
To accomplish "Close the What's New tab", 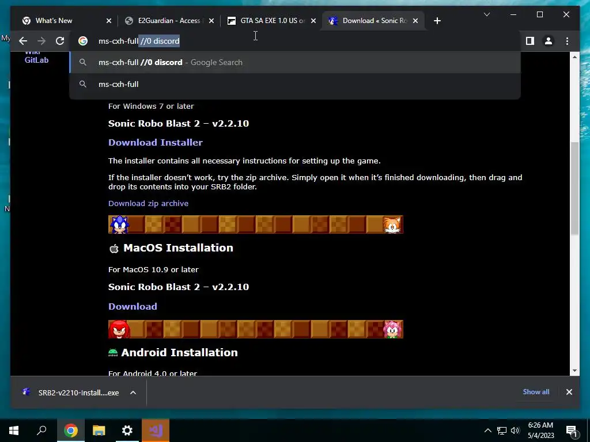I will pyautogui.click(x=109, y=21).
